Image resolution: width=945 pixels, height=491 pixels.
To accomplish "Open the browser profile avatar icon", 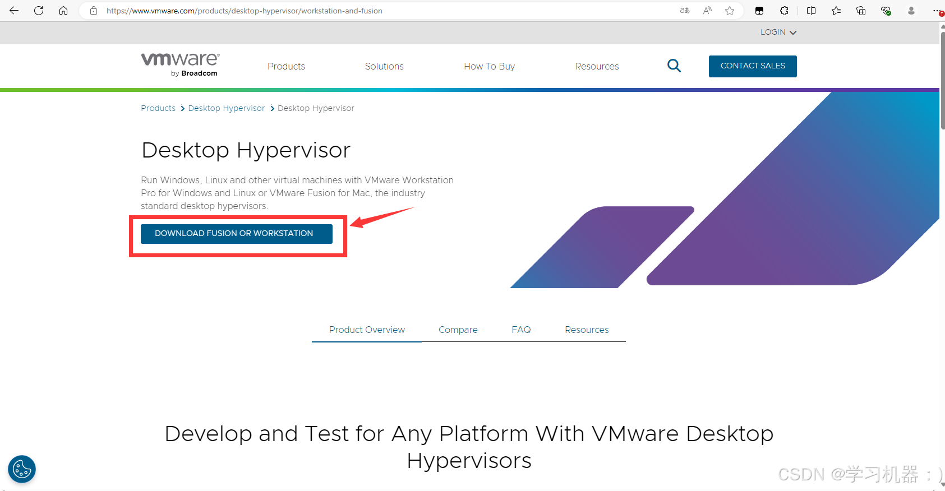I will (911, 11).
